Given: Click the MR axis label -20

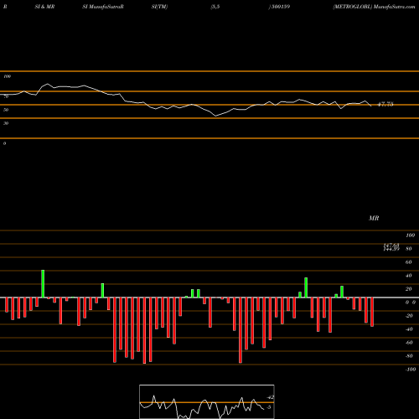Looking at the screenshot, I should [409, 316].
